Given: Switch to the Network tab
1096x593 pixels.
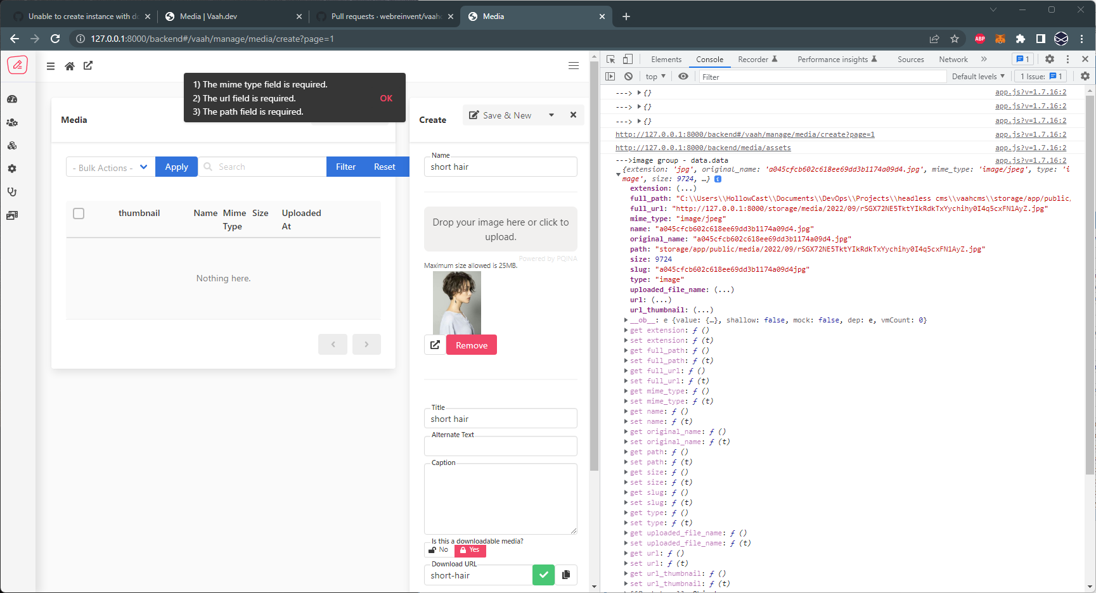Looking at the screenshot, I should tap(953, 59).
